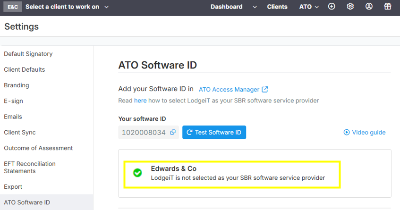The image size is (400, 210).
Task: Click the software ID field 1020008034
Action: pyautogui.click(x=148, y=132)
